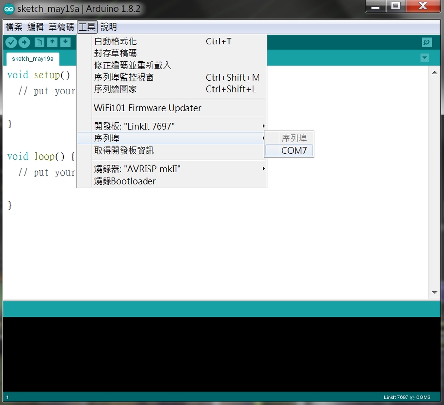
Task: Launch WiFi101 Firmware Updater
Action: click(148, 108)
